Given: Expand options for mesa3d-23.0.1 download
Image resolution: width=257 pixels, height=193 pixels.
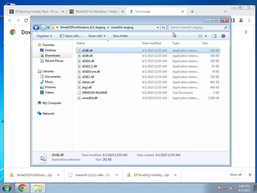Looking at the screenshot, I should tap(117, 175).
